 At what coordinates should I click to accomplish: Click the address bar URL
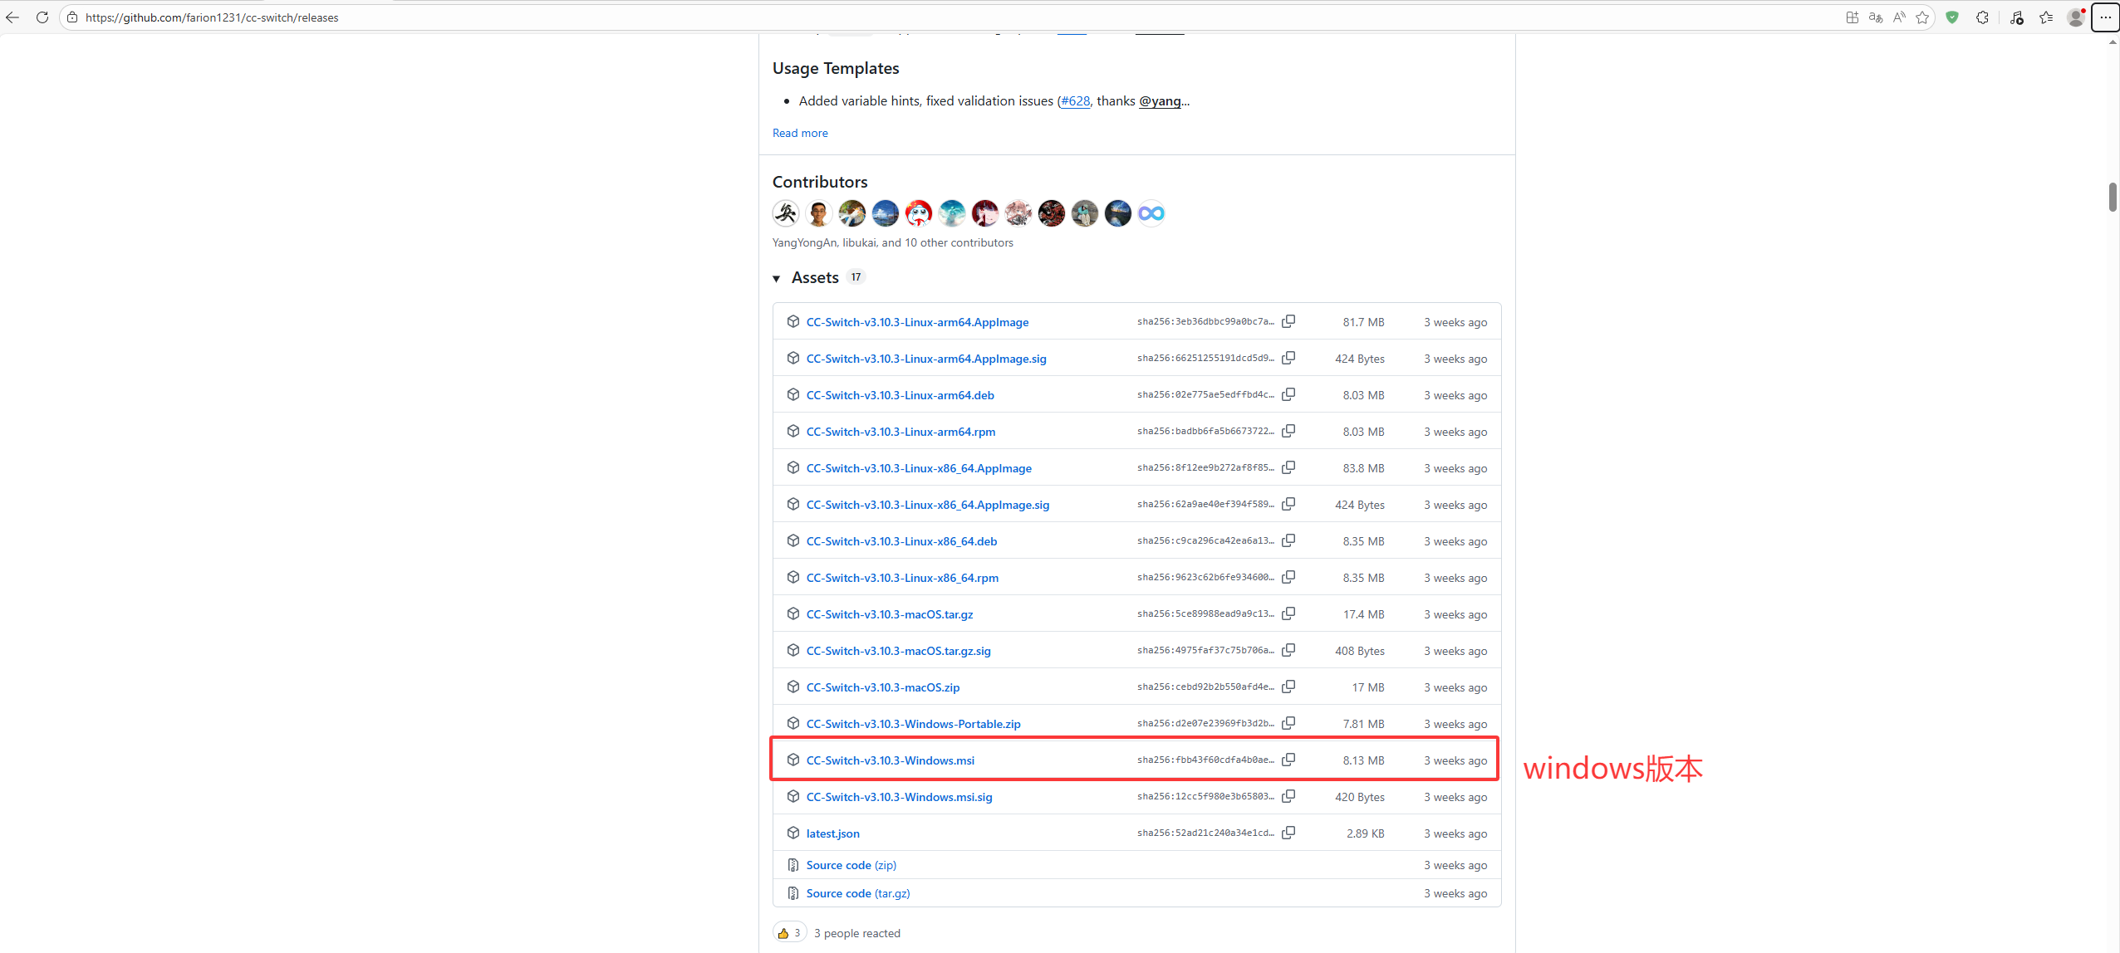pyautogui.click(x=212, y=17)
